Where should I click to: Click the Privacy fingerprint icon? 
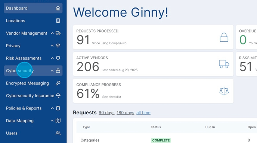coord(58,45)
